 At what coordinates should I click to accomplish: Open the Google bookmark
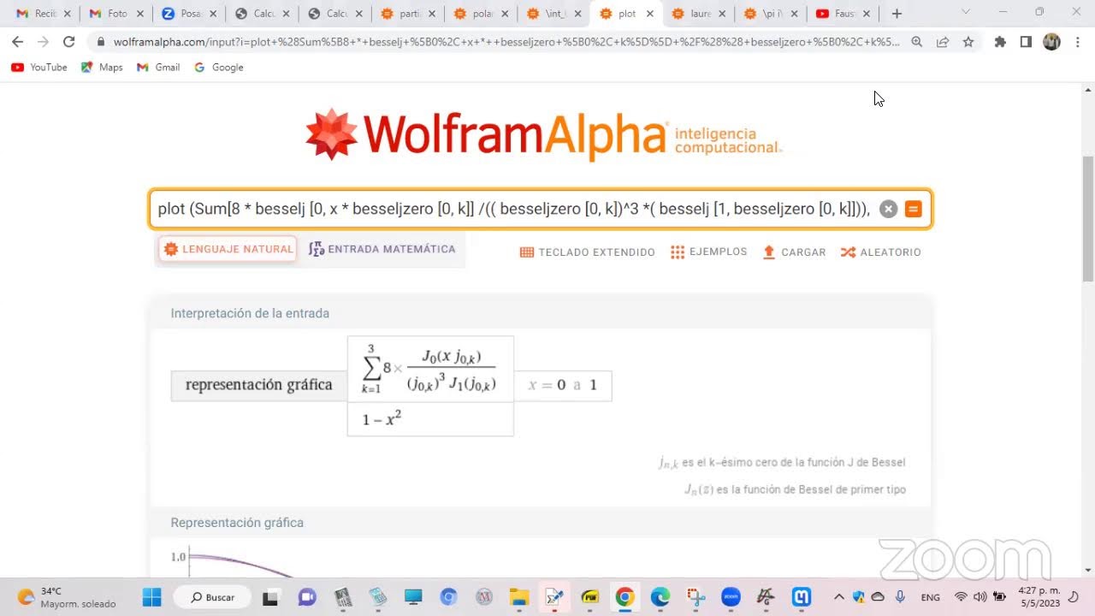point(219,67)
